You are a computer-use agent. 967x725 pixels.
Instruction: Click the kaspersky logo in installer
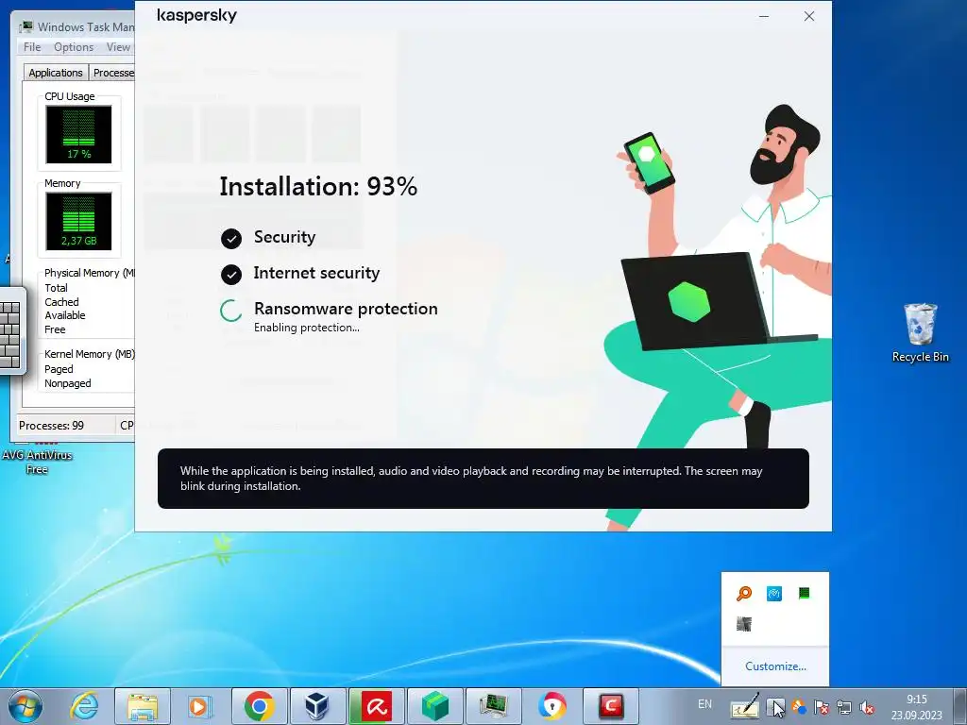click(x=196, y=15)
